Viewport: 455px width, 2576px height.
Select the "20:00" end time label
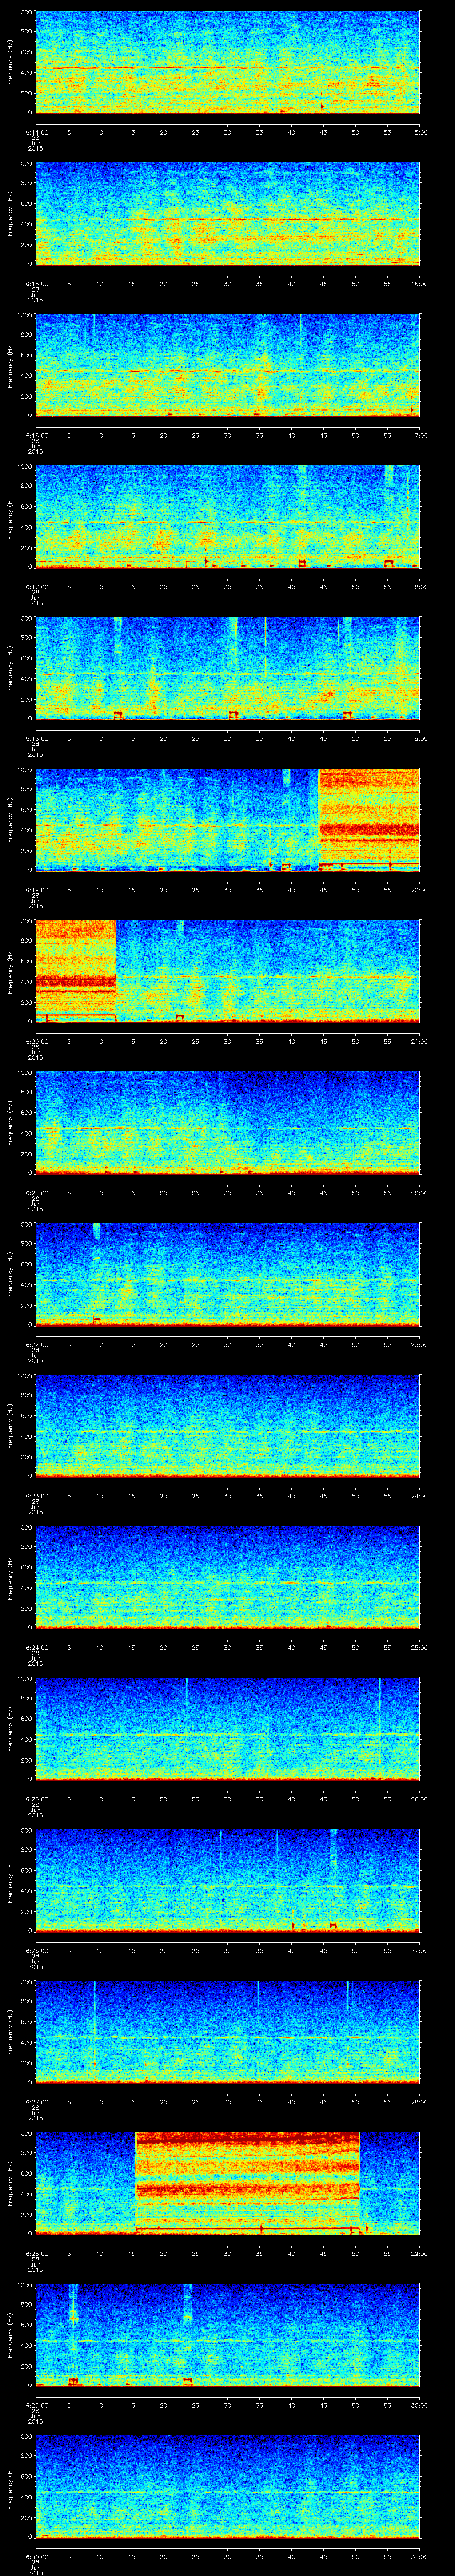pyautogui.click(x=419, y=890)
